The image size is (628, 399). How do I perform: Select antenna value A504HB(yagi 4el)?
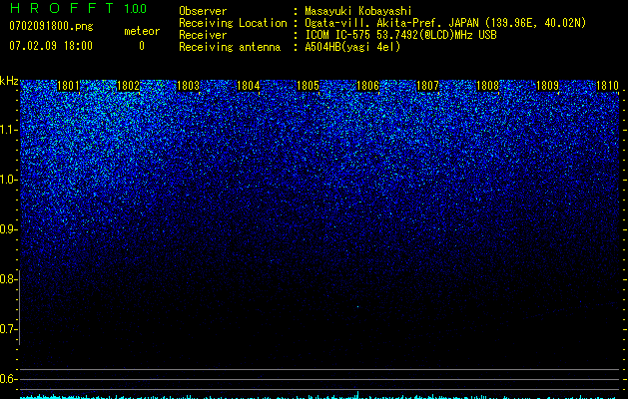pyautogui.click(x=352, y=47)
